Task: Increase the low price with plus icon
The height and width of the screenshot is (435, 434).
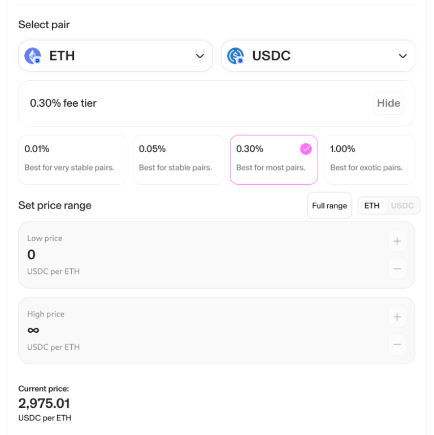Action: [397, 241]
